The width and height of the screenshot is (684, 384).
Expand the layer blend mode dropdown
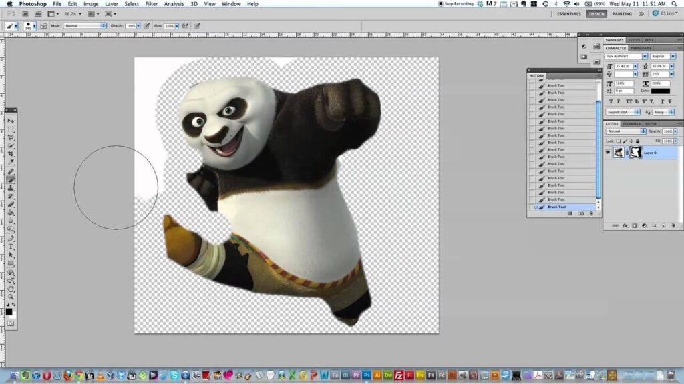pyautogui.click(x=627, y=131)
